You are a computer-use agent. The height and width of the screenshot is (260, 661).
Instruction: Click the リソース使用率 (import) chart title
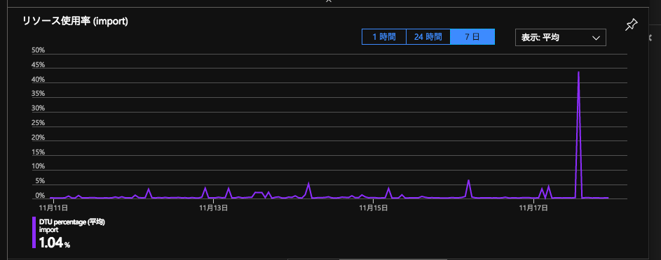[x=75, y=22]
